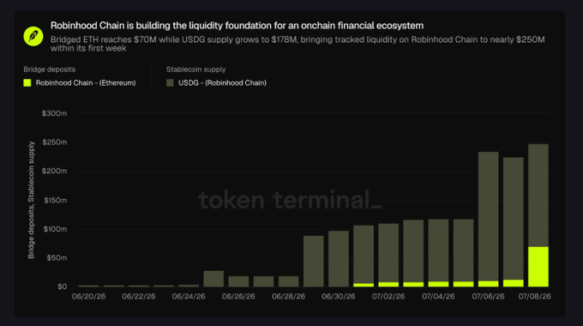Click the 06/26/26 x-axis date

tap(238, 296)
